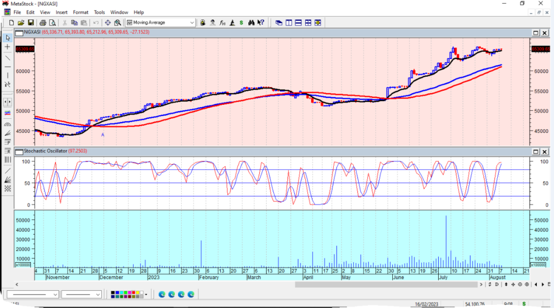Image resolution: width=554 pixels, height=308 pixels.
Task: Open the second line weight dropdown at bottom
Action: click(98, 294)
